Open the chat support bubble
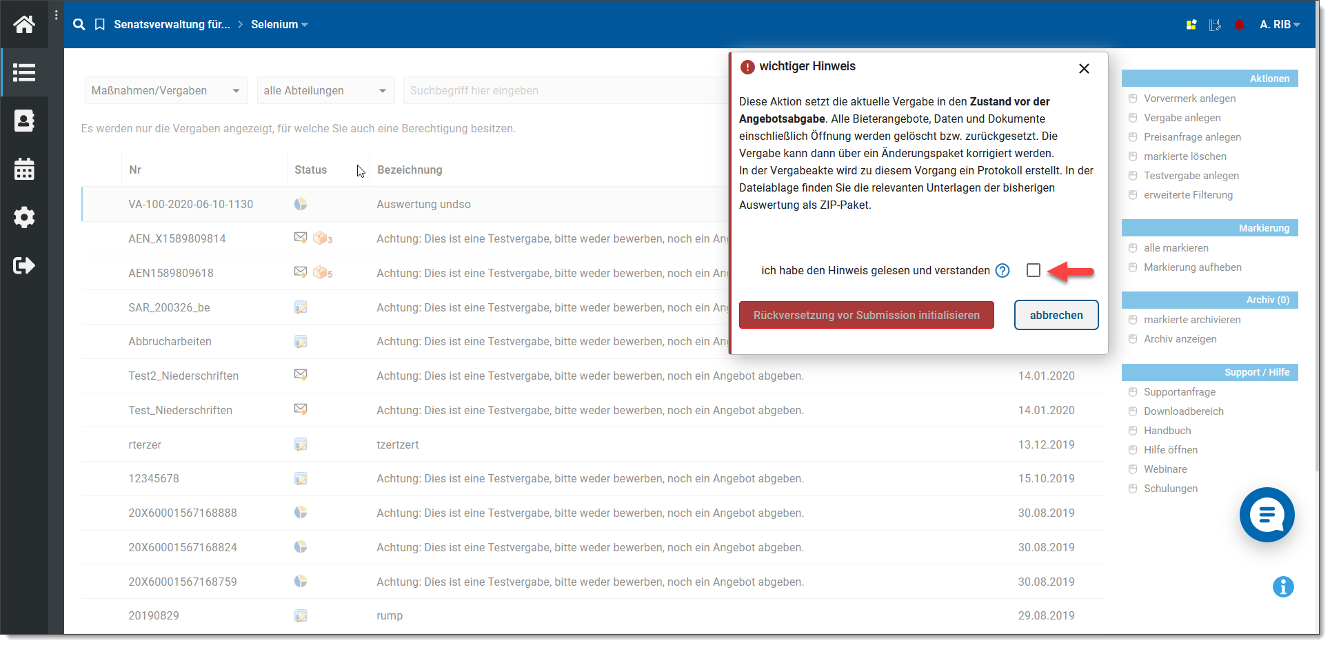 click(x=1267, y=515)
